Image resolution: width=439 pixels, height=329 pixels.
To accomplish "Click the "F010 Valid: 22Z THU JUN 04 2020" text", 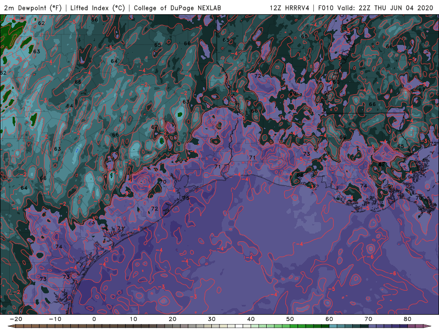I will click(x=375, y=8).
